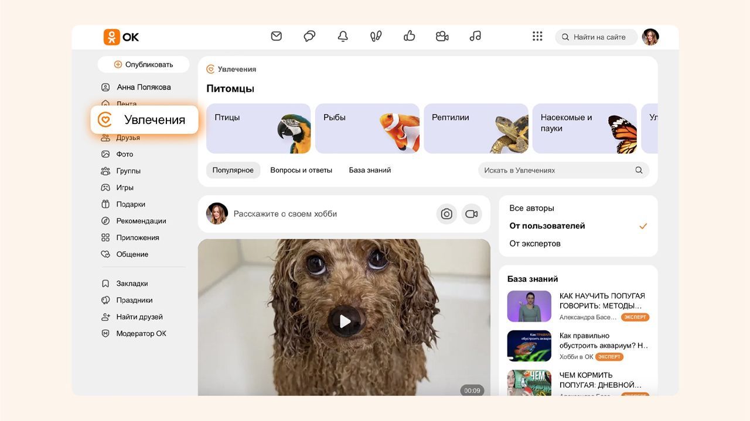The height and width of the screenshot is (421, 750).
Task: Go to Фото in sidebar
Action: [x=117, y=154]
